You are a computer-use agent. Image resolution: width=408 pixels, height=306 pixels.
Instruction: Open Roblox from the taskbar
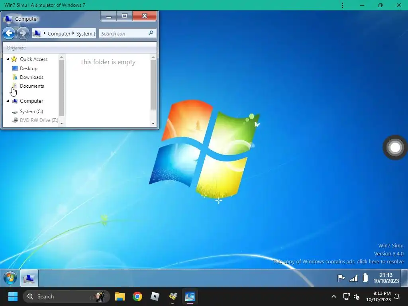click(155, 296)
